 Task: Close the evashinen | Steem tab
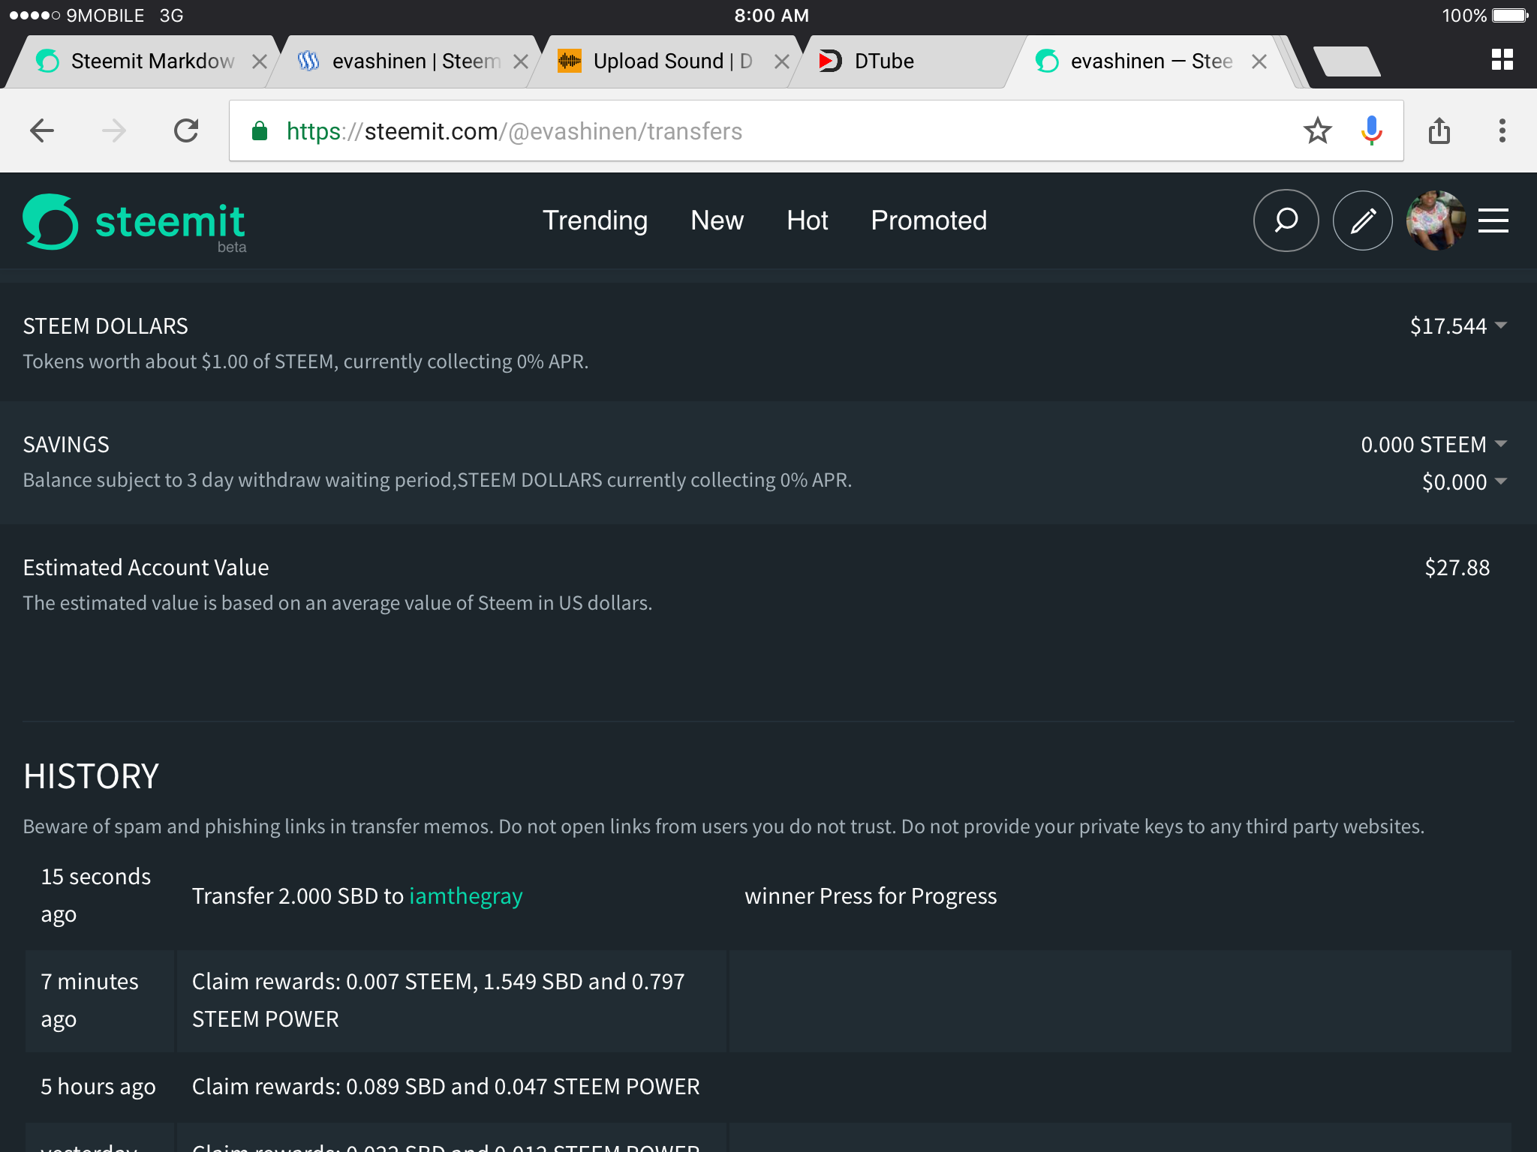521,61
